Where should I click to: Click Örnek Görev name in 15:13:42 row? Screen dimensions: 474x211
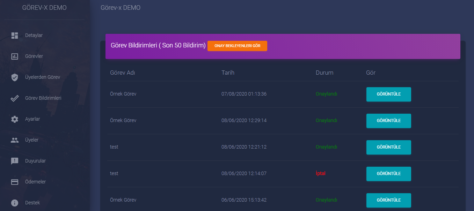click(123, 200)
